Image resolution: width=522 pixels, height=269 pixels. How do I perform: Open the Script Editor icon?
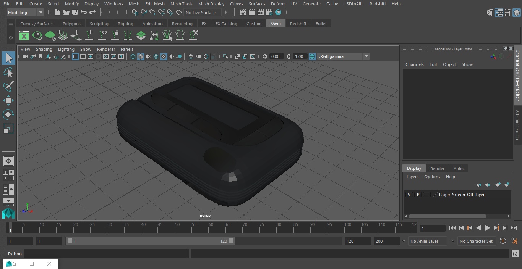coord(515,254)
